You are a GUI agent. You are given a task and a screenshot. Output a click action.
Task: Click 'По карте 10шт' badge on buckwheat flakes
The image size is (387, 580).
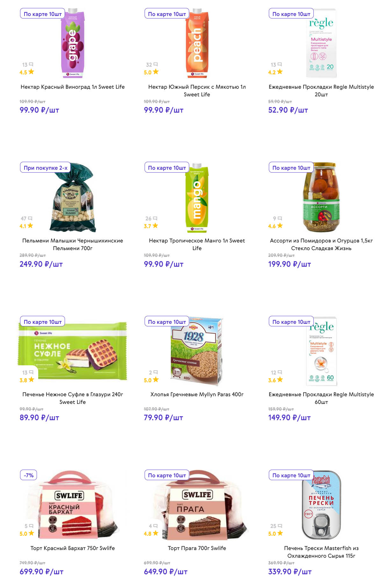[167, 322]
